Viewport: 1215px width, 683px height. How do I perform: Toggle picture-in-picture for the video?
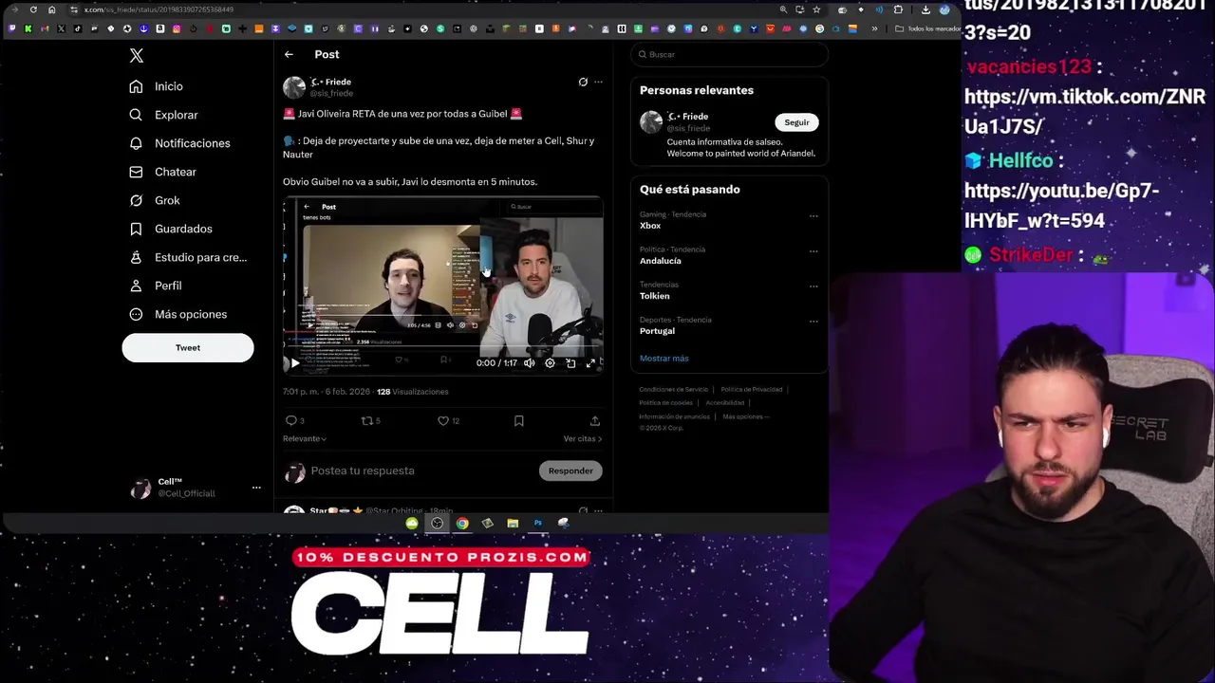[x=570, y=362]
